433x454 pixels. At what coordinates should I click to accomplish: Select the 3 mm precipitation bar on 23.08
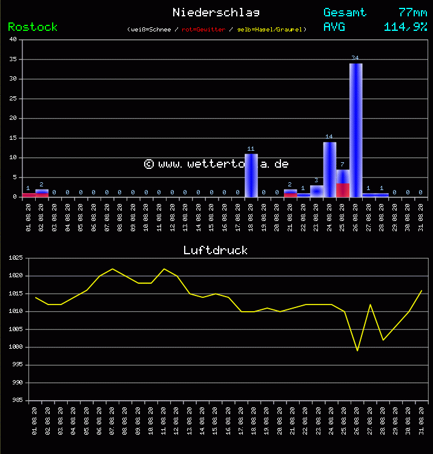(316, 191)
